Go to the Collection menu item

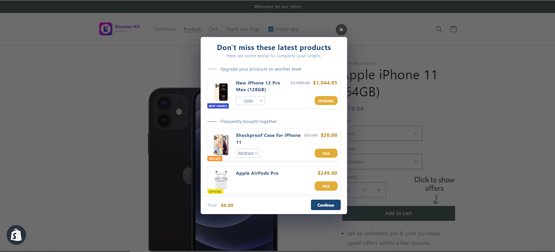[165, 29]
